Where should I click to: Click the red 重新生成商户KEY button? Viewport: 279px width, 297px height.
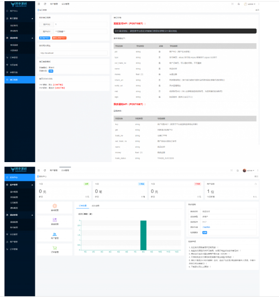59,38
